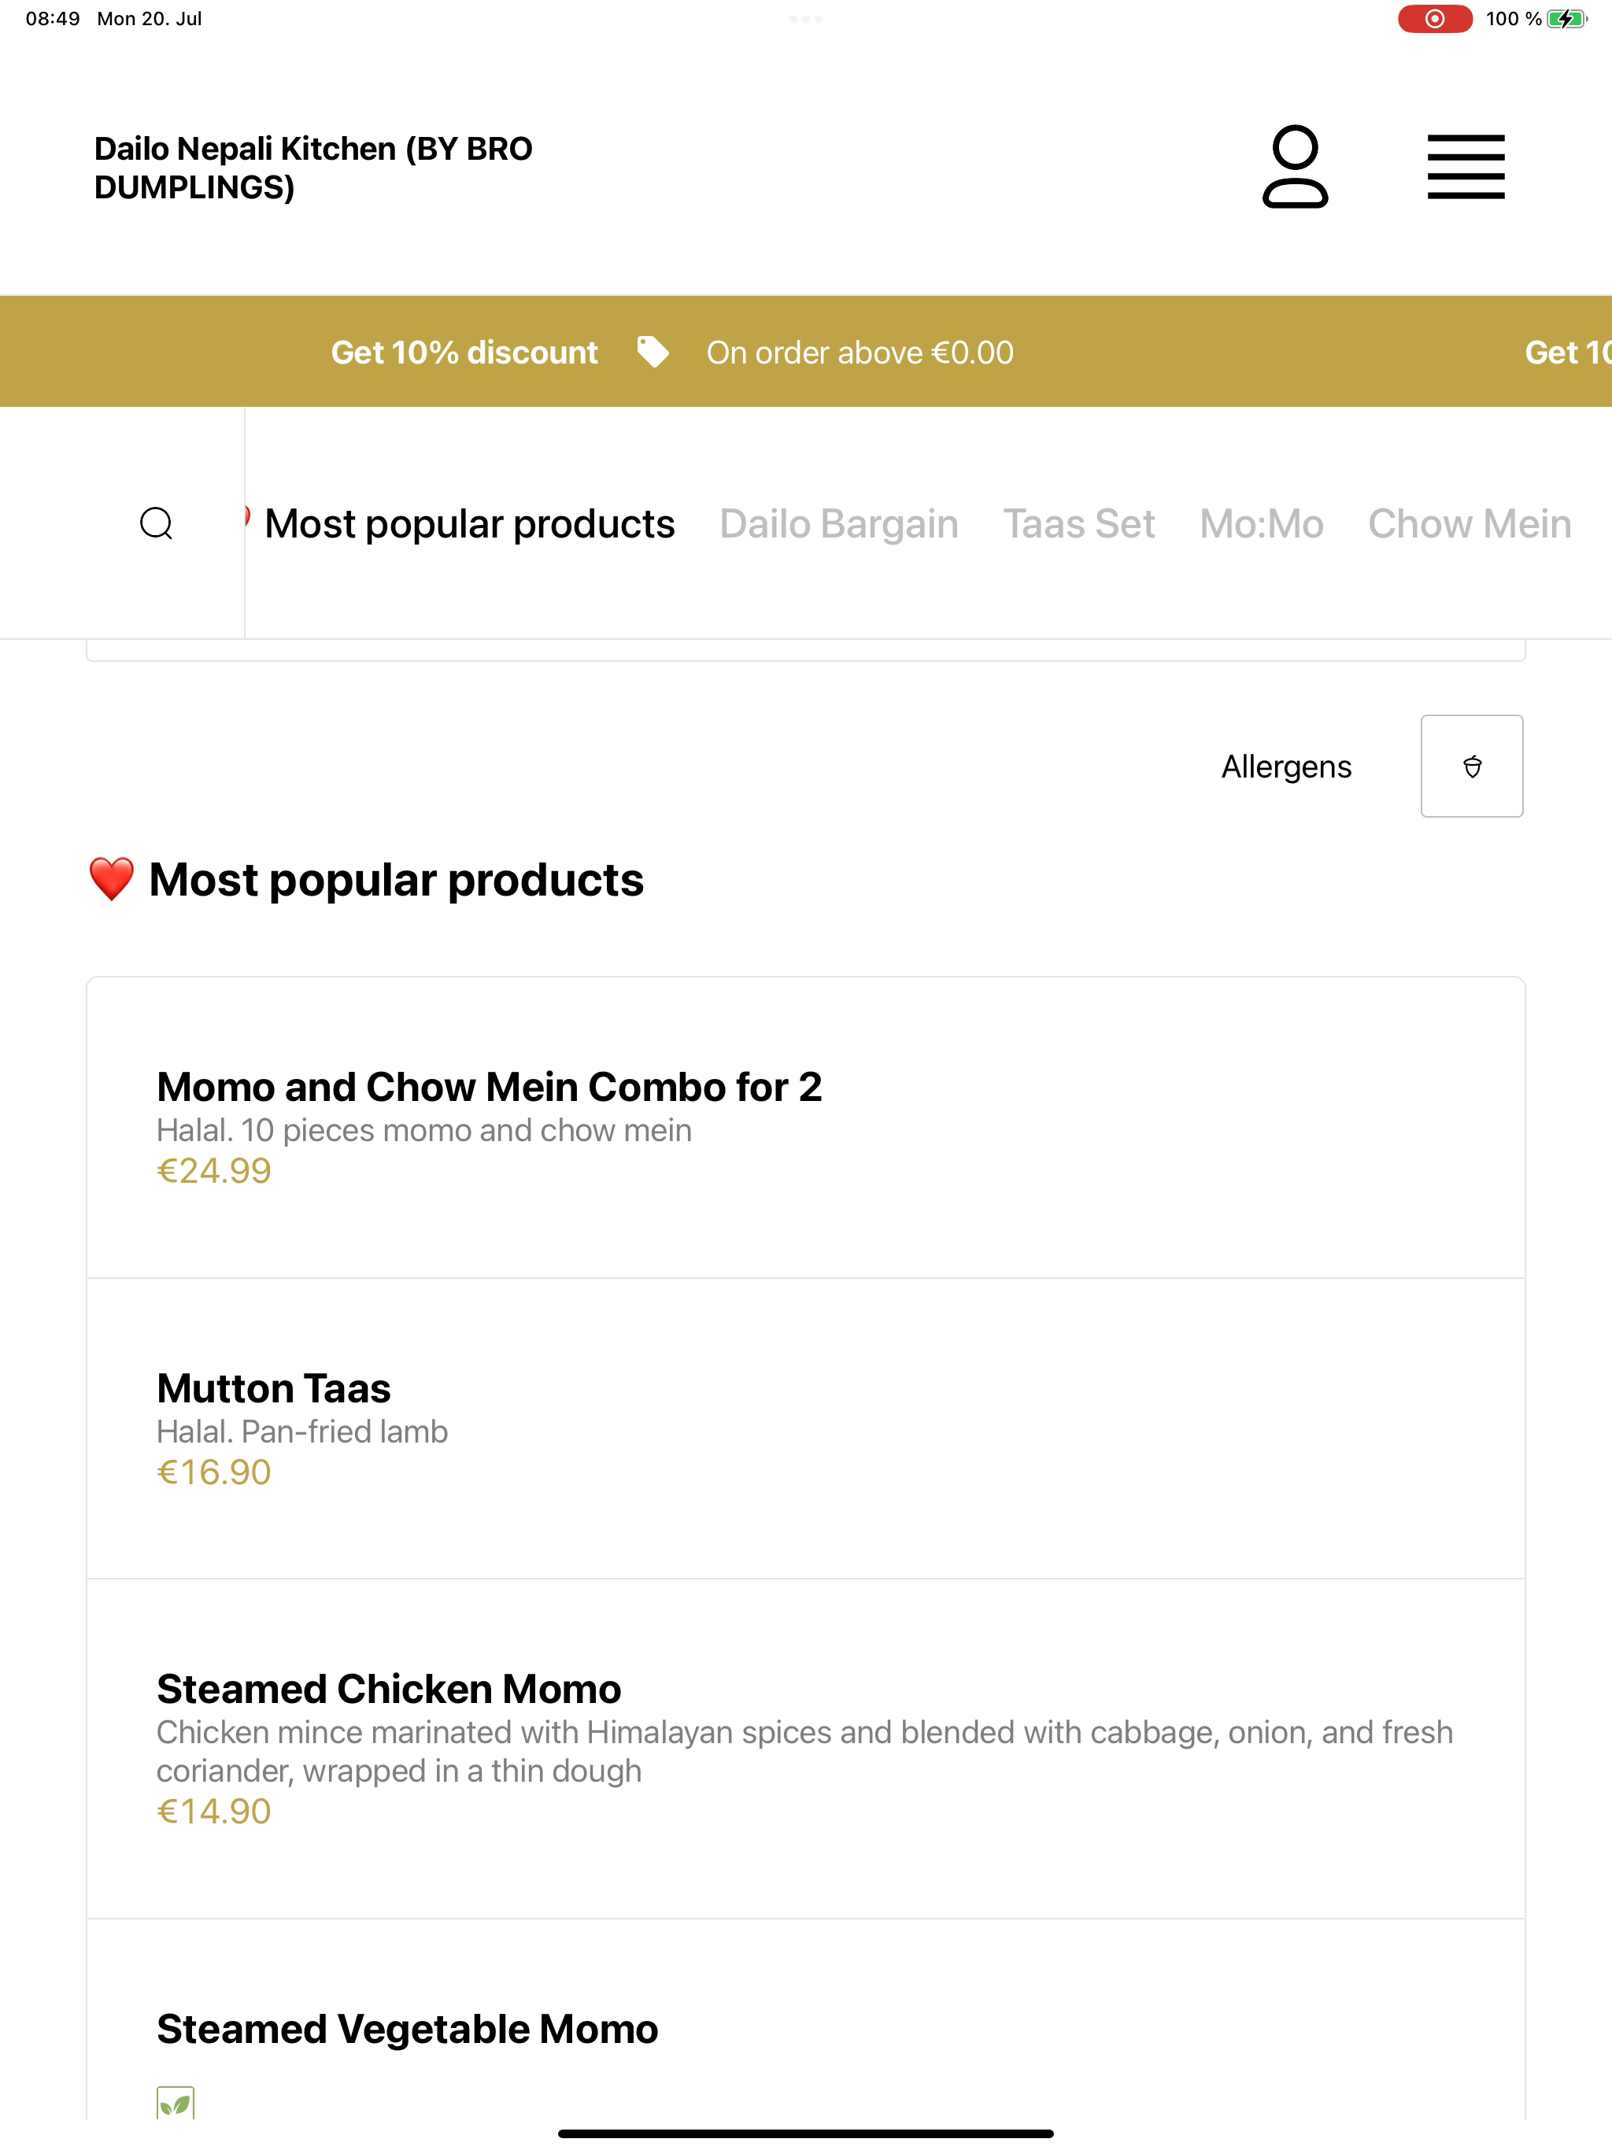The image size is (1612, 2150).
Task: Tap the Allergens label
Action: point(1286,766)
